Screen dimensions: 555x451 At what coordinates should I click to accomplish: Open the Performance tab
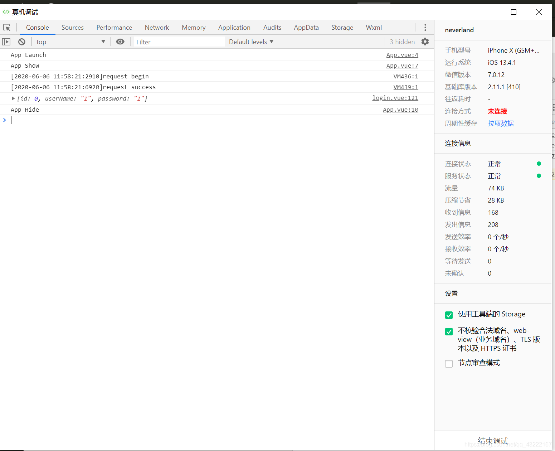(x=114, y=28)
